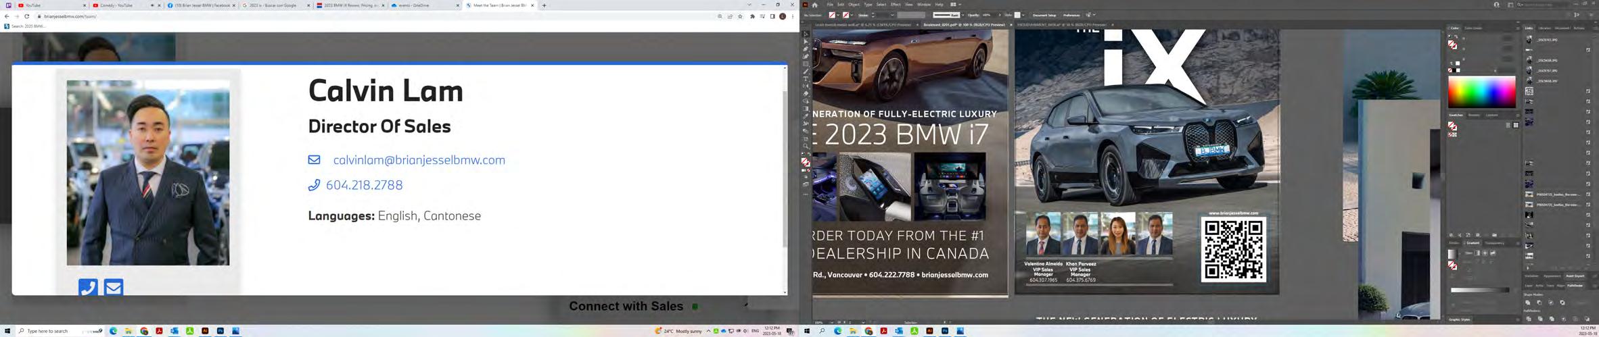1599x337 pixels.
Task: Click the email envelope icon beside address
Action: 314,160
